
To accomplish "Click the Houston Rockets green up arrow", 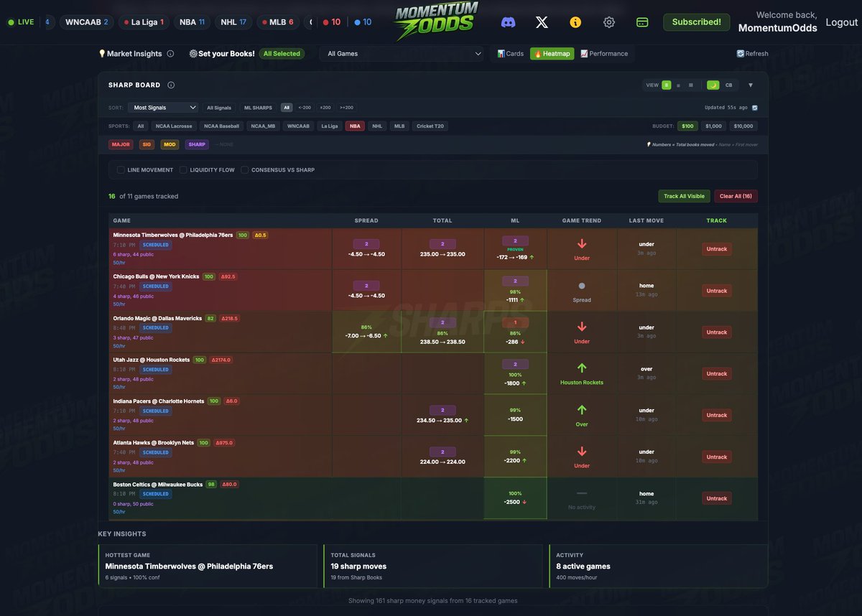I will pyautogui.click(x=582, y=368).
